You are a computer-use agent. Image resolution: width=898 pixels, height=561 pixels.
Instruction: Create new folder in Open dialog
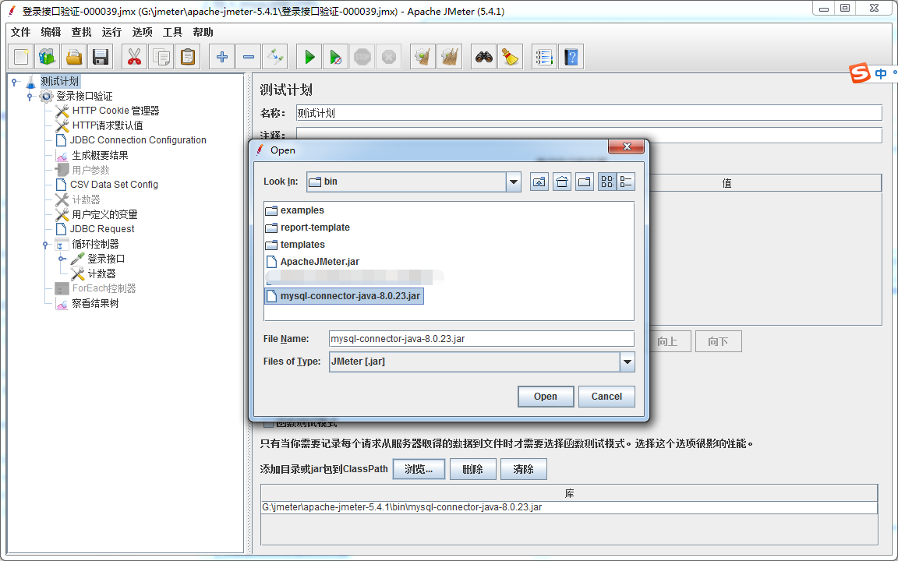tap(584, 182)
